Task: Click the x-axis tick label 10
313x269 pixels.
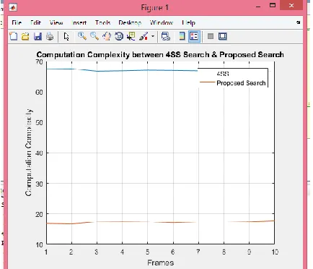Action: point(275,252)
